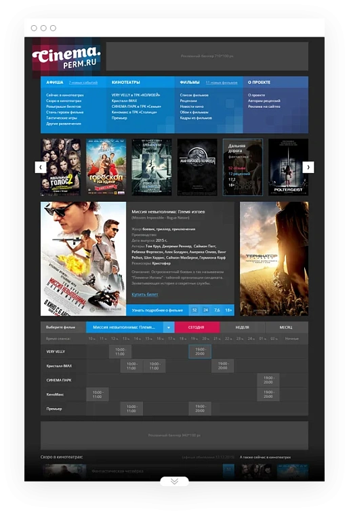Select КиноМакс 19:00-20:00 showtime

268,394
